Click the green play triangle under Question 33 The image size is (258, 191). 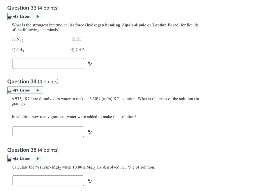(38, 16)
